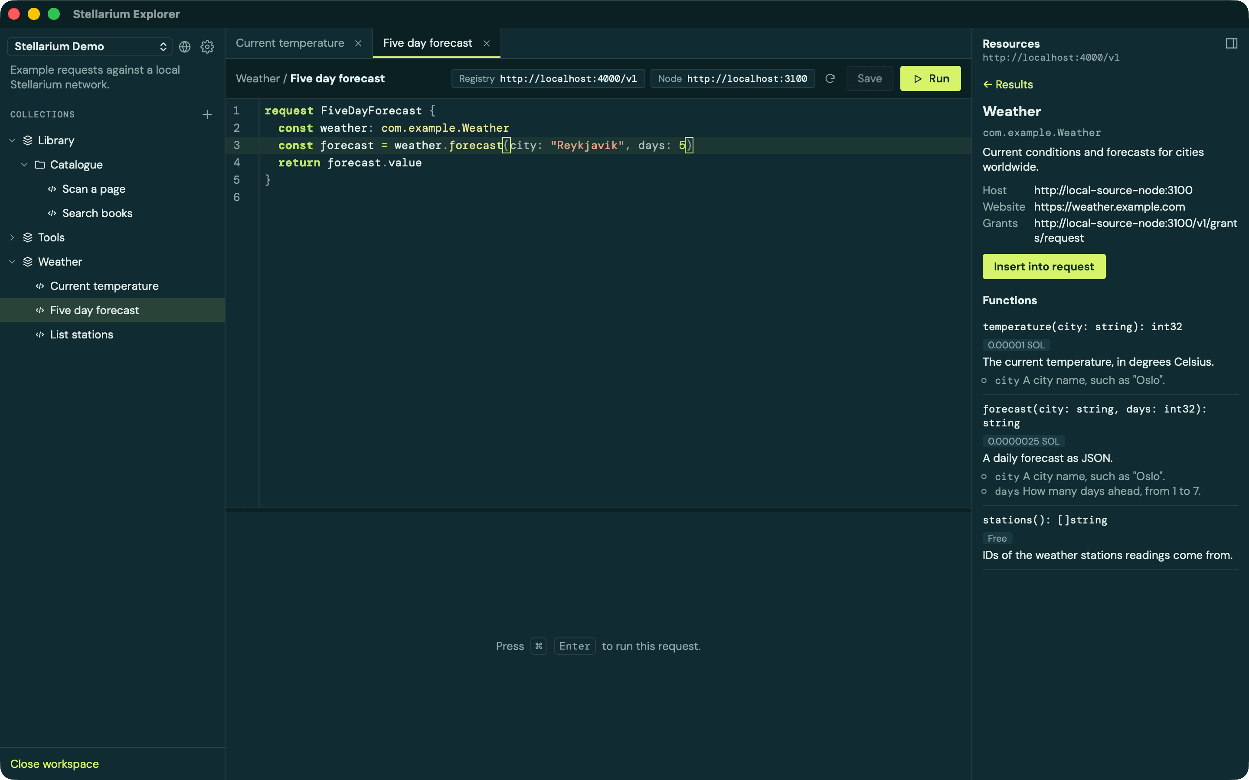Viewport: 1249px width, 780px height.
Task: Click code icon beside Search books
Action: coord(52,213)
